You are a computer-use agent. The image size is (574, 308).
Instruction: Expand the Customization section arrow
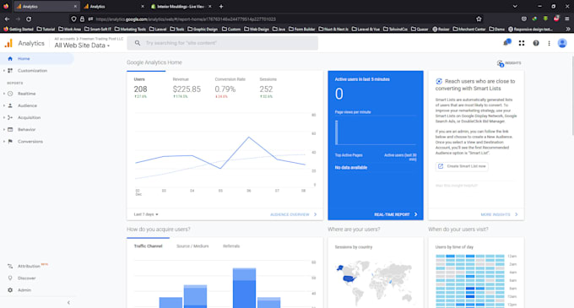pos(4,71)
